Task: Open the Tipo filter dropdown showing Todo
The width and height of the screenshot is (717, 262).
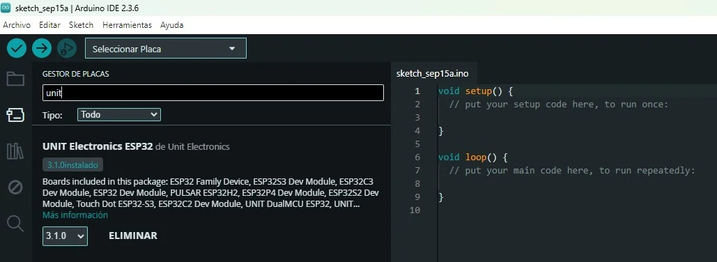Action: click(x=119, y=115)
